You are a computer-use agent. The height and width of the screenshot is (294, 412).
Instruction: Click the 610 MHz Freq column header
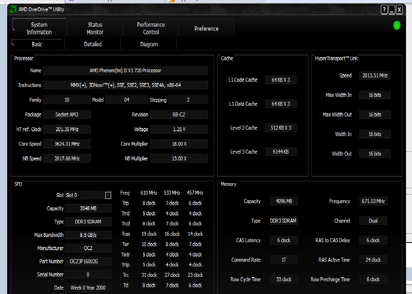(149, 193)
